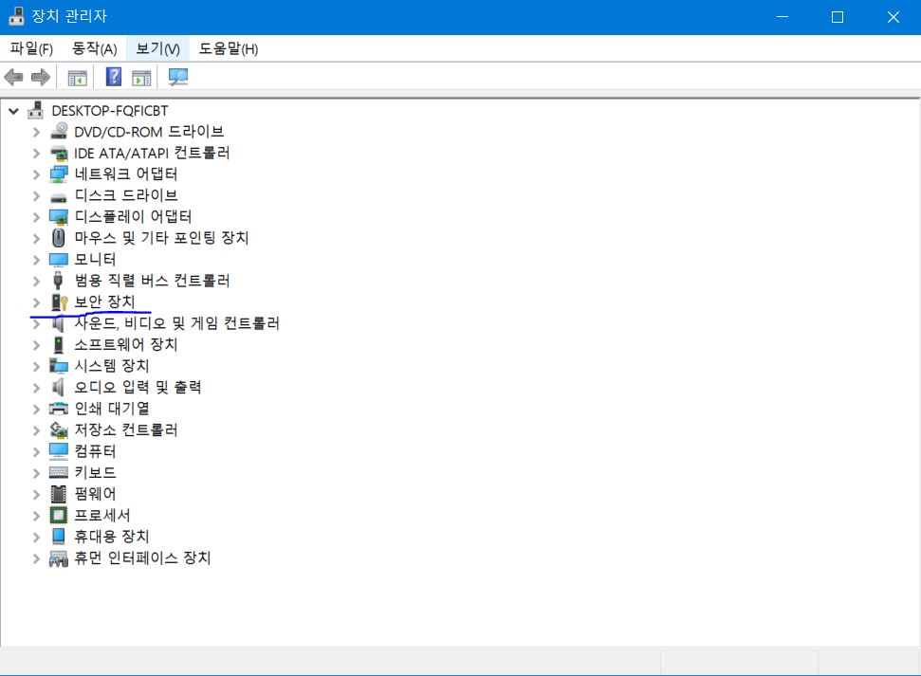Click the key icon for 보안 장치

pyautogui.click(x=60, y=302)
